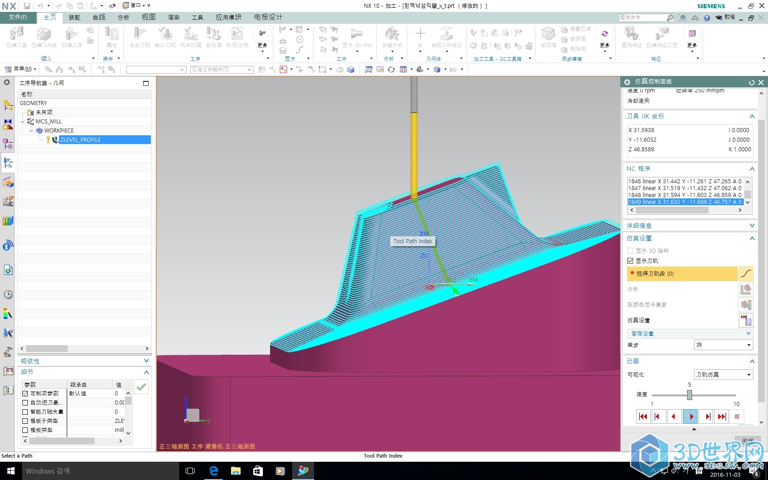Image resolution: width=768 pixels, height=480 pixels.
Task: Click the 仿真设置 settings icon button
Action: coord(746,320)
